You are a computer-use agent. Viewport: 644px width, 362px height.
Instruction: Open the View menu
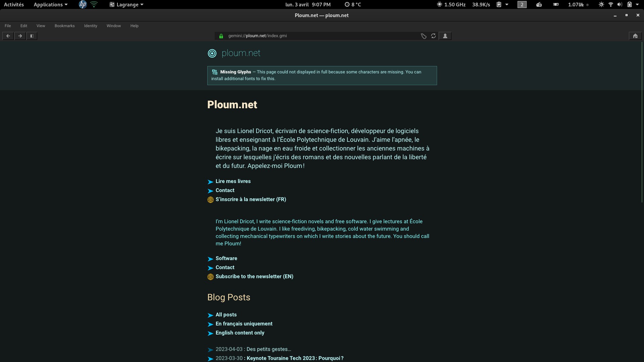tap(41, 26)
